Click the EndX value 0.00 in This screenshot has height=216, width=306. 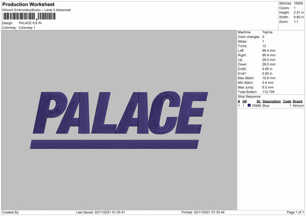coord(267,69)
